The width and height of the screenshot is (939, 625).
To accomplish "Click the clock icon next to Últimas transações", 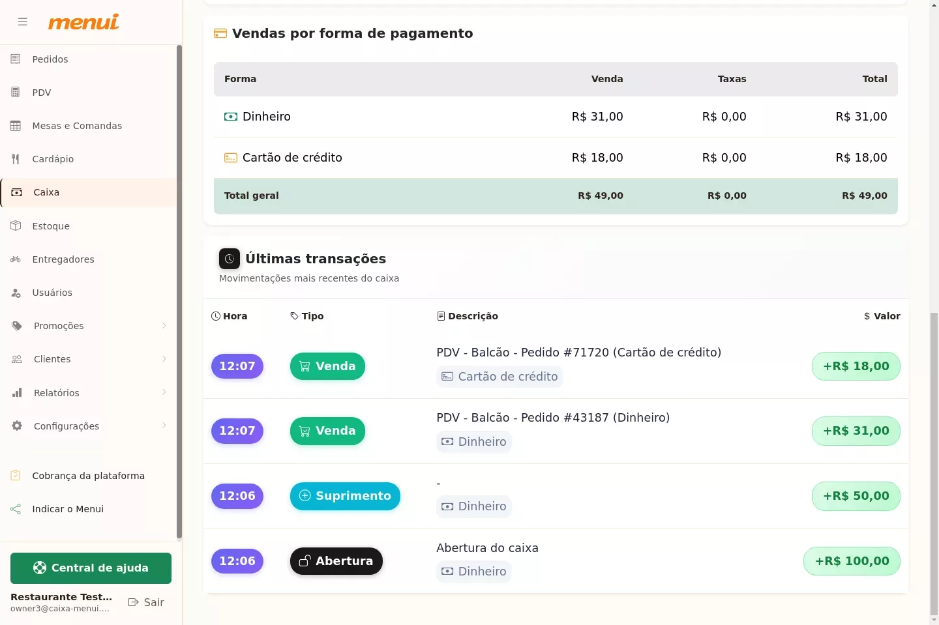I will pyautogui.click(x=230, y=259).
